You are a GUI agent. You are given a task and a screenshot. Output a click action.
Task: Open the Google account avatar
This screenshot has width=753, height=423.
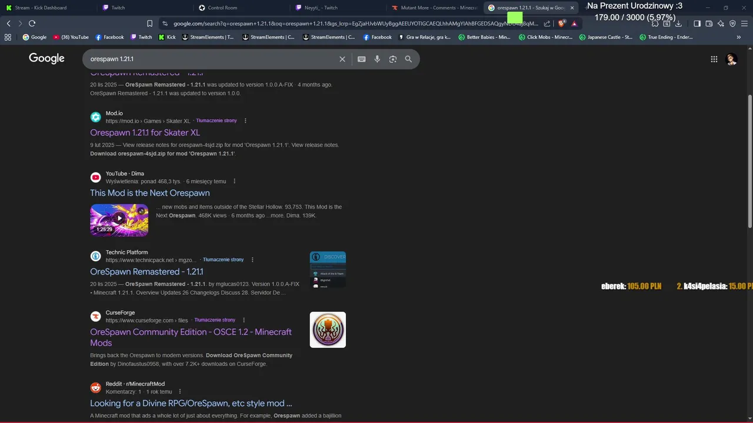[732, 59]
